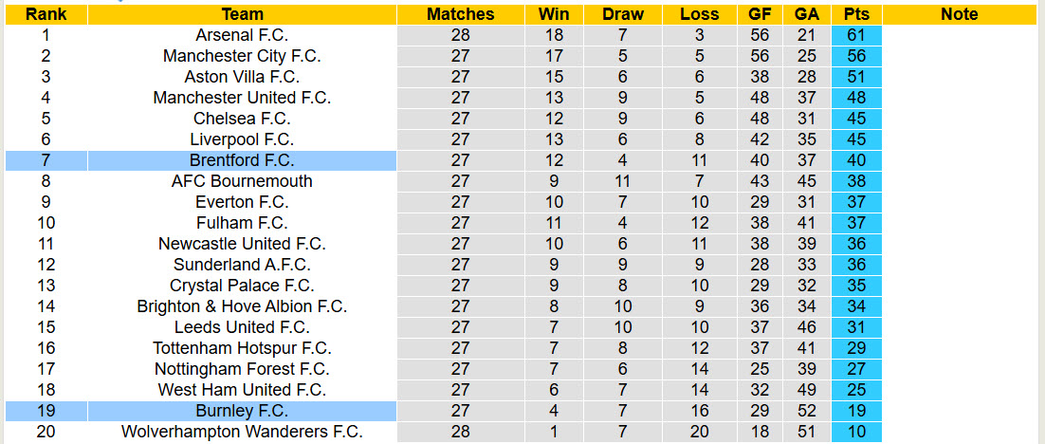
Task: Click the Loss column header
Action: tap(699, 14)
